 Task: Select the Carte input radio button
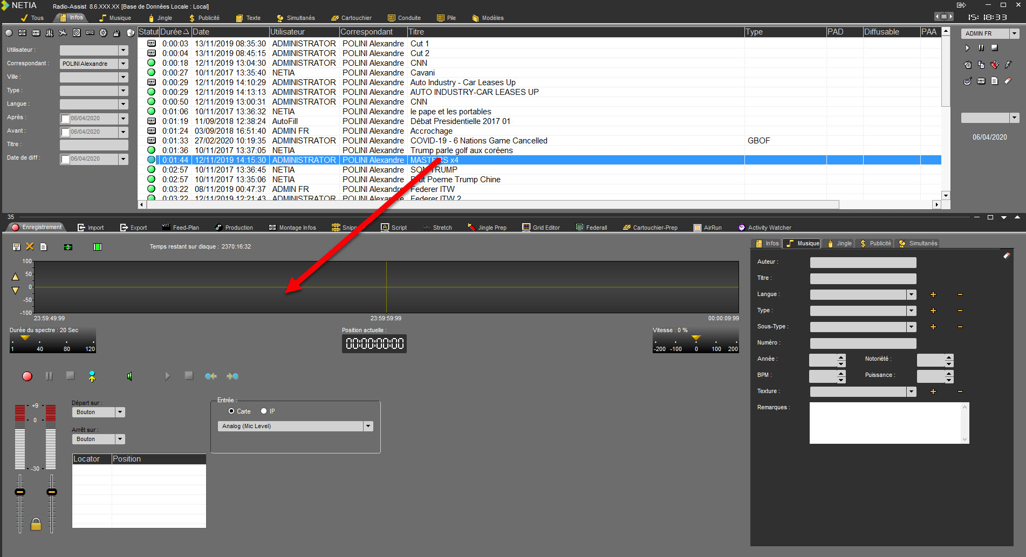coord(231,411)
